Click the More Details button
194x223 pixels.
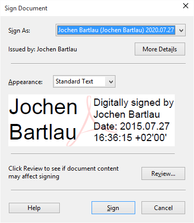160,49
